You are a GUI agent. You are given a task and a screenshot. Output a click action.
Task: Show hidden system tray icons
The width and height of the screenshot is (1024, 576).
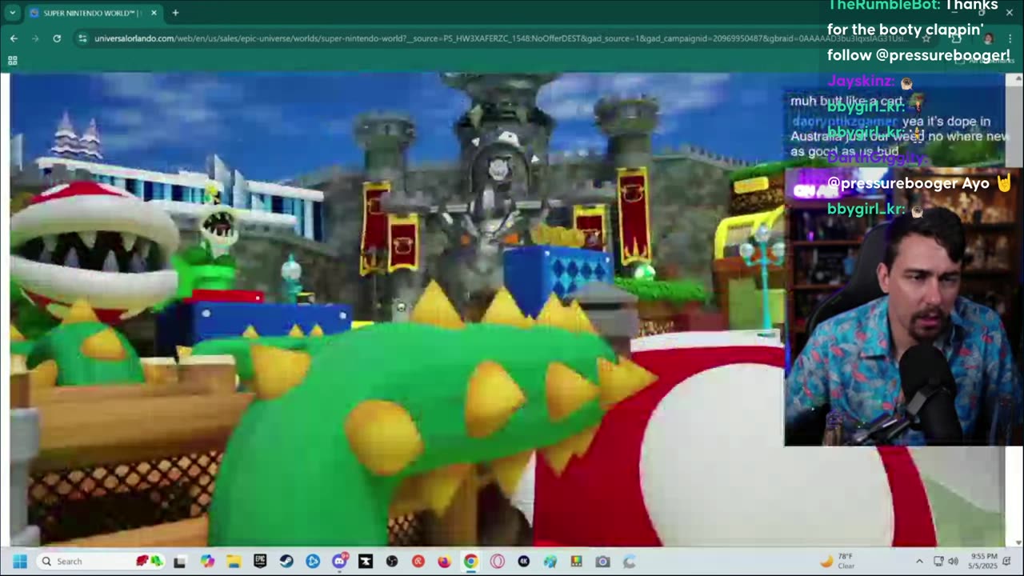tap(919, 562)
